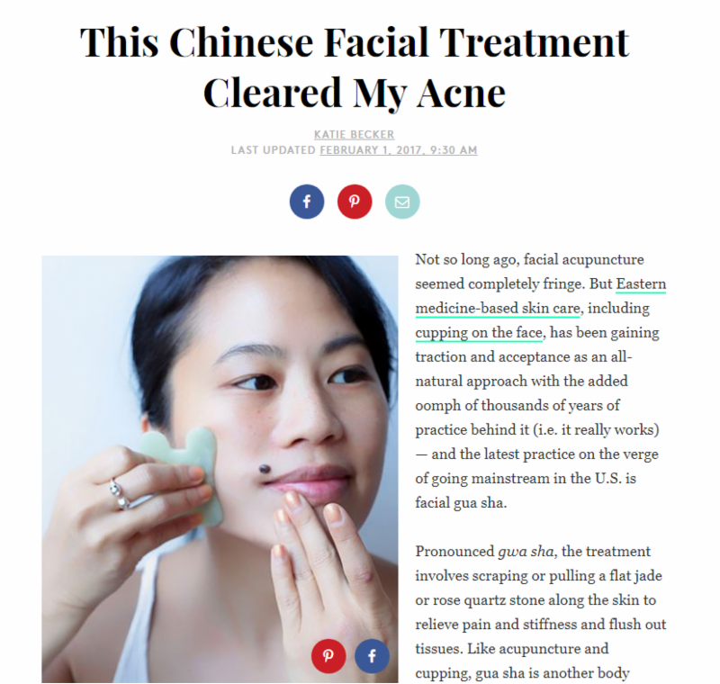Screen dimensions: 720x684
Task: Pin the photo using Pinterest overlay icon
Action: coord(328,655)
